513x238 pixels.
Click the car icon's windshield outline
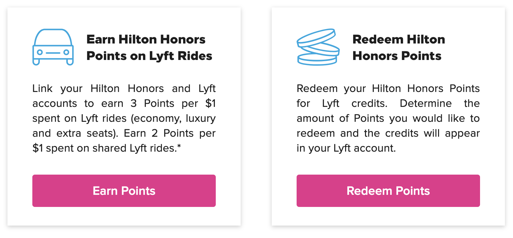[53, 37]
